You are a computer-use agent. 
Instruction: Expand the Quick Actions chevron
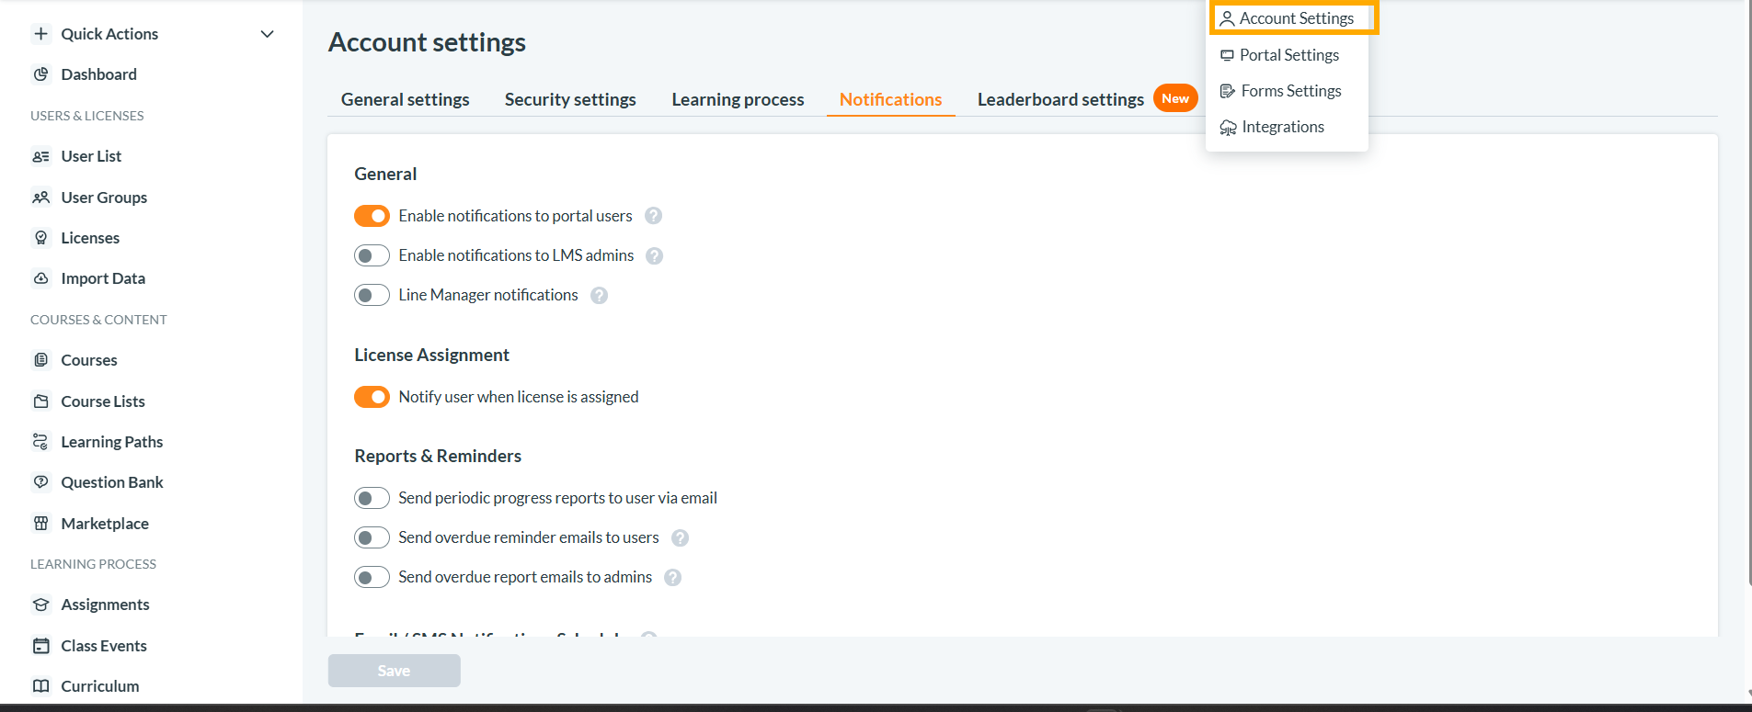268,34
